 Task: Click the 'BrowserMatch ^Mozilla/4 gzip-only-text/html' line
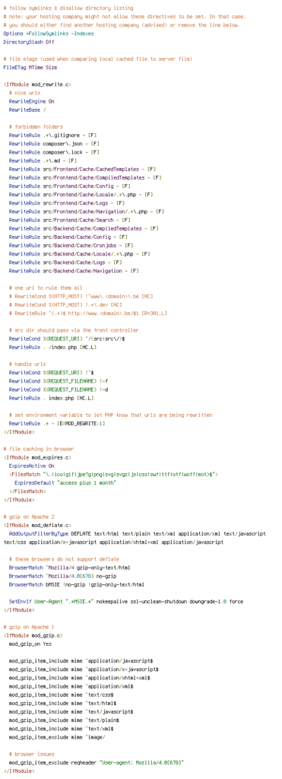point(69,567)
